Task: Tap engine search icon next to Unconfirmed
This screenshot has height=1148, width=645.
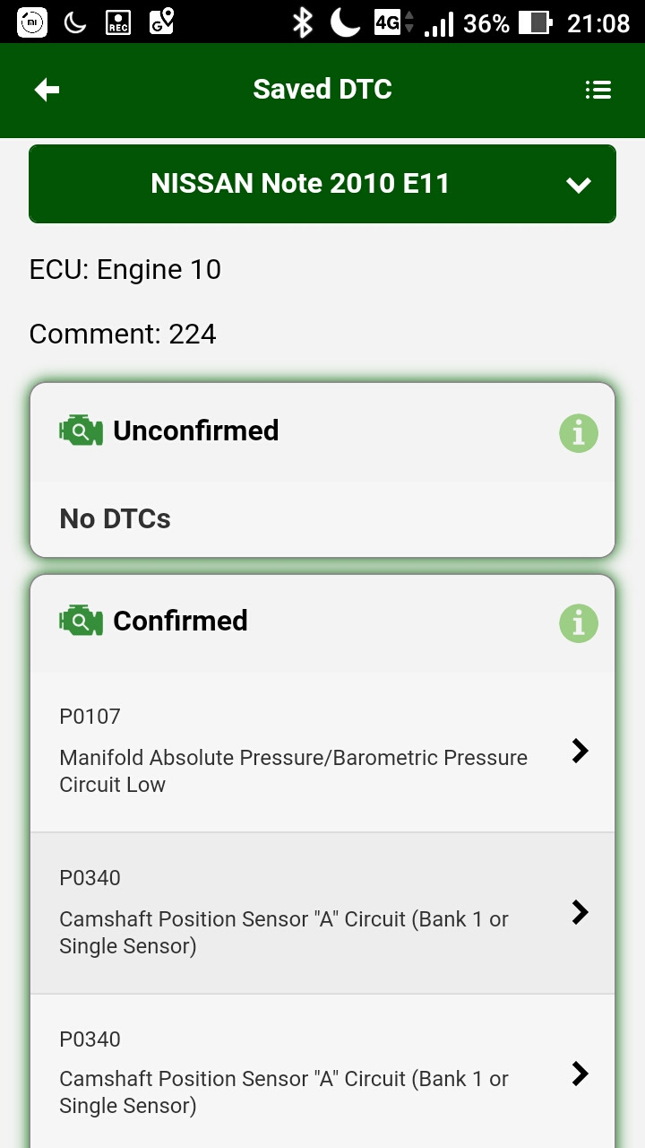Action: (81, 431)
